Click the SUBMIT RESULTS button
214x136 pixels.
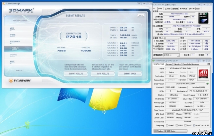tap(76, 74)
